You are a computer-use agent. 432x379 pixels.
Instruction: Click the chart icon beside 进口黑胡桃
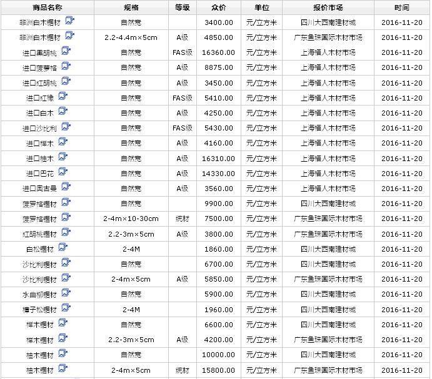point(66,52)
